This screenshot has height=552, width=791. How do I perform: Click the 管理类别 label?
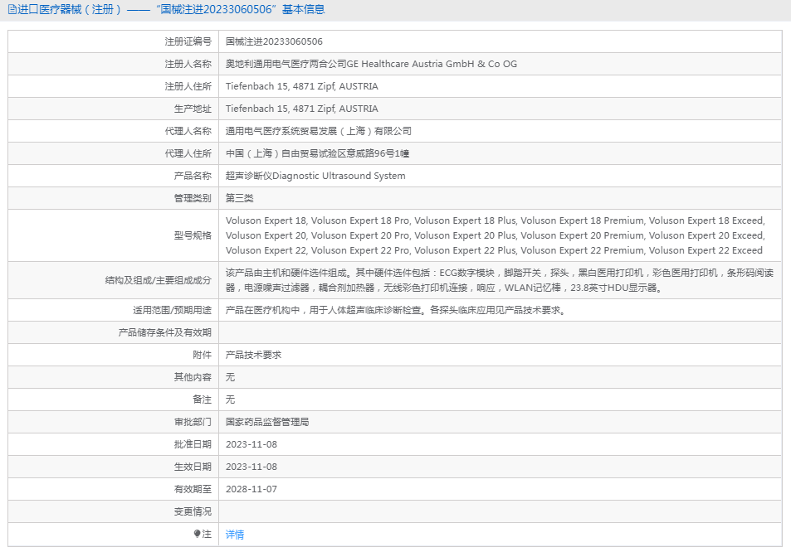(193, 198)
